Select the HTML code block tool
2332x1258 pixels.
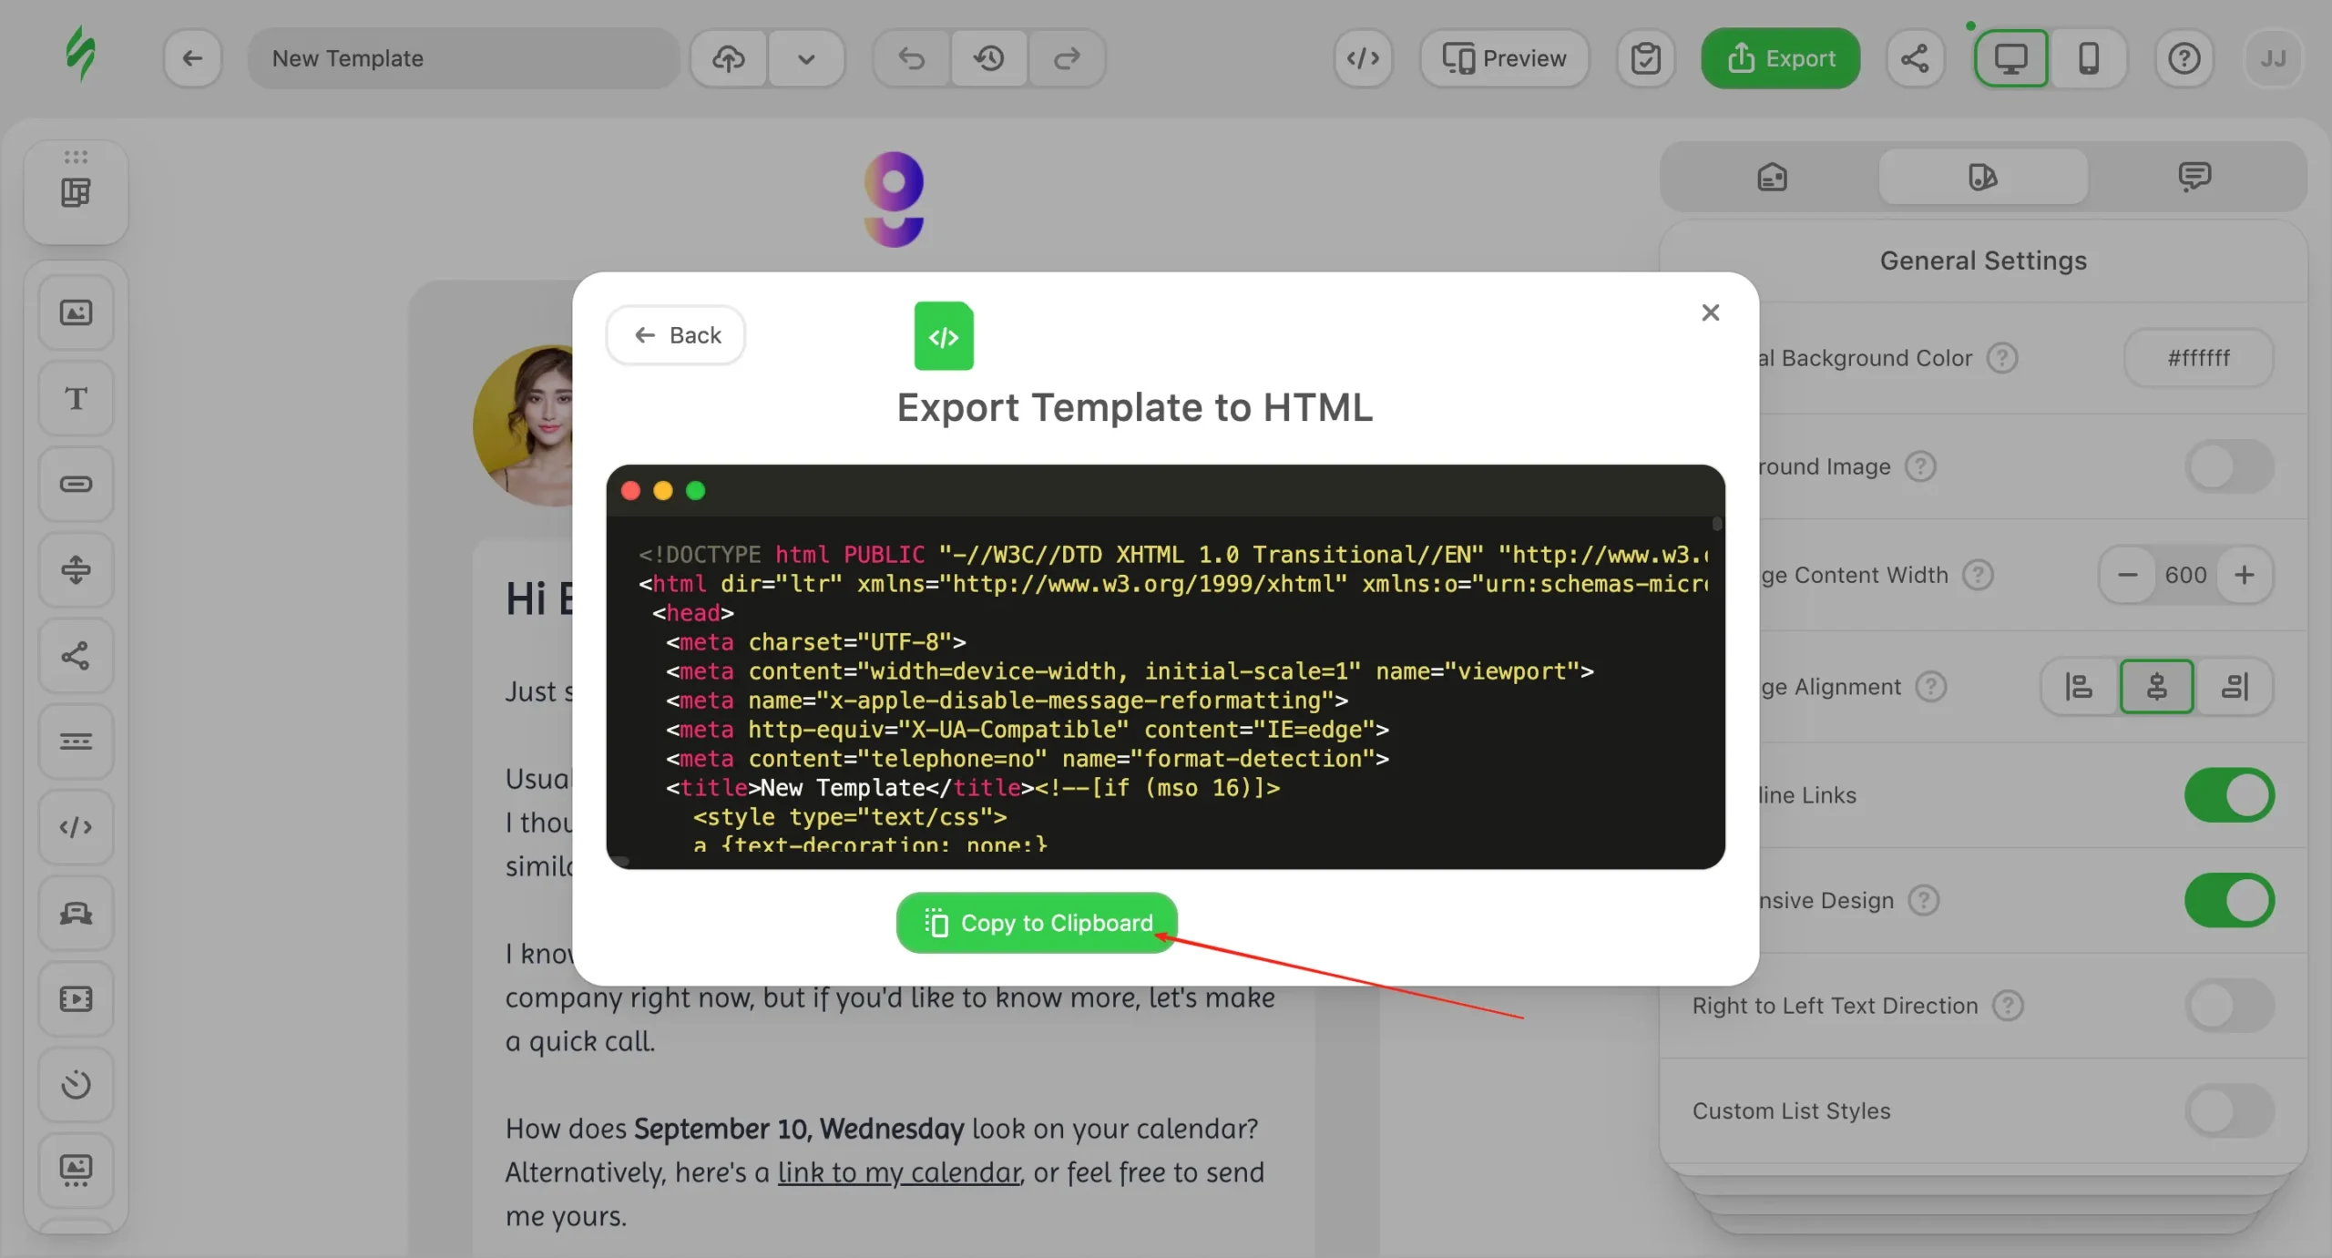coord(76,826)
